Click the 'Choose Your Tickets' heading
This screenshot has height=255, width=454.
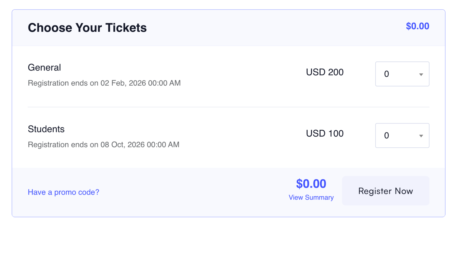(87, 28)
